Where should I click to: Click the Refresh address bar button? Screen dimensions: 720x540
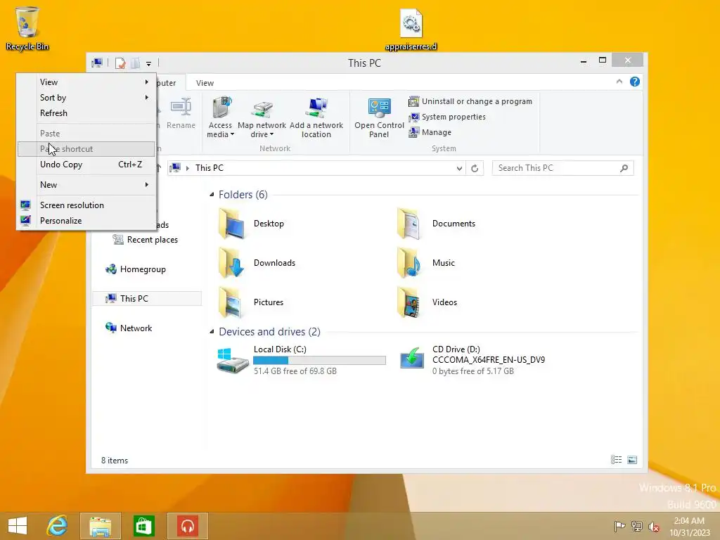coord(475,168)
